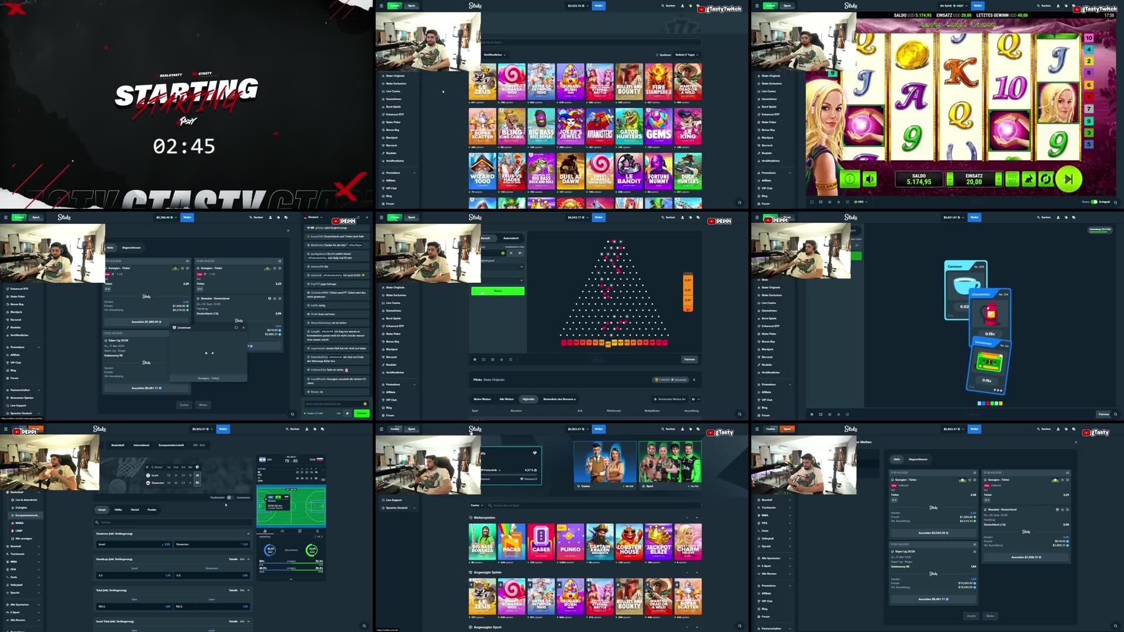Click Auszahlen $1,058.15 cash out button

coord(1026,557)
